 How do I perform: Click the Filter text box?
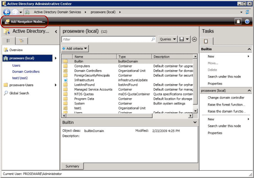tap(108, 39)
